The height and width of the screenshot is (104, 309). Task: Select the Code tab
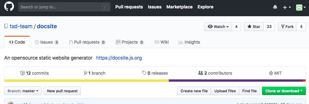pos(17,42)
